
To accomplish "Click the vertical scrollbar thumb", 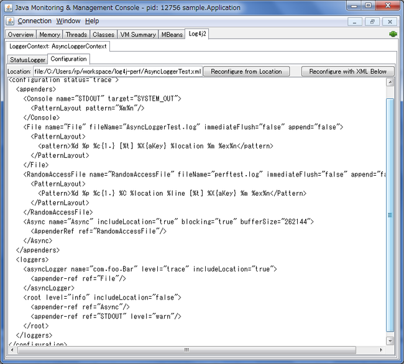I will click(x=390, y=215).
